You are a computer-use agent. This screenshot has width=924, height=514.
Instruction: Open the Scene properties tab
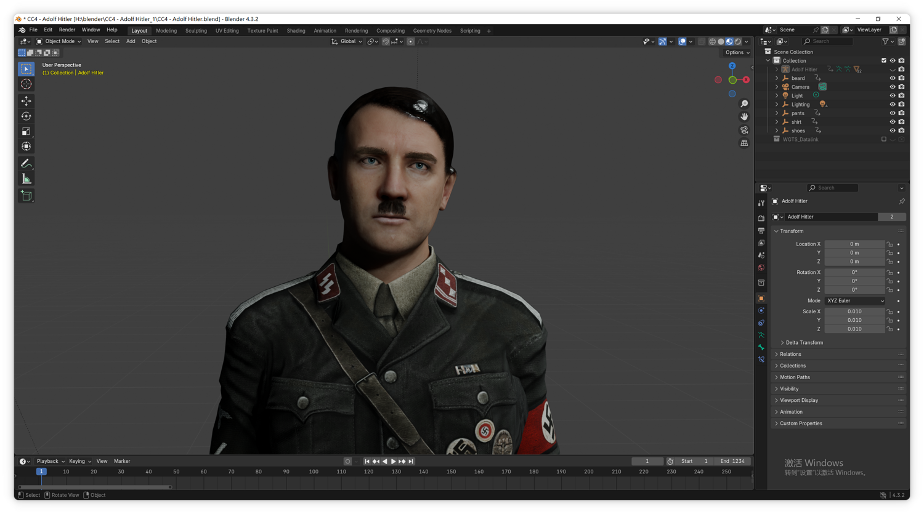[761, 255]
